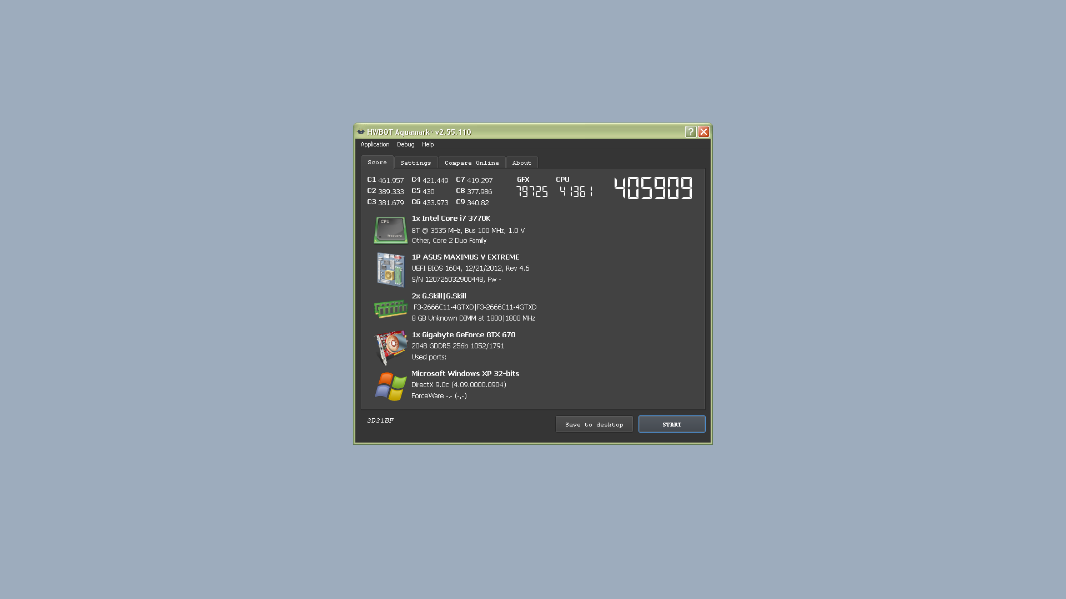Click the graphics card icon

click(x=391, y=348)
